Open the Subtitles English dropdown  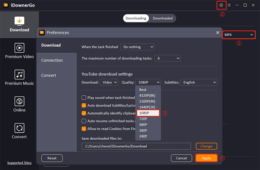(x=199, y=83)
